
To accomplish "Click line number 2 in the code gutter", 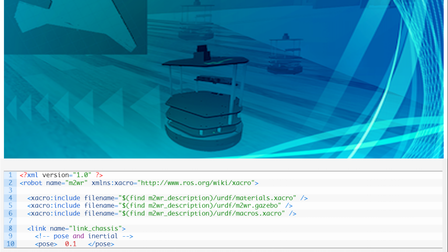I will [x=10, y=182].
